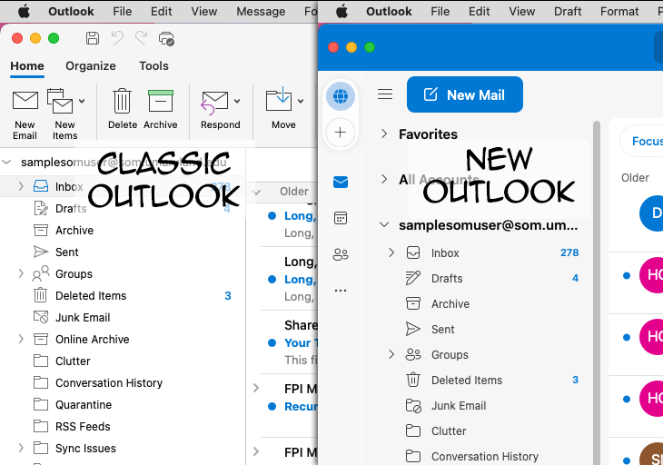Click the plus add account button

[x=341, y=133]
